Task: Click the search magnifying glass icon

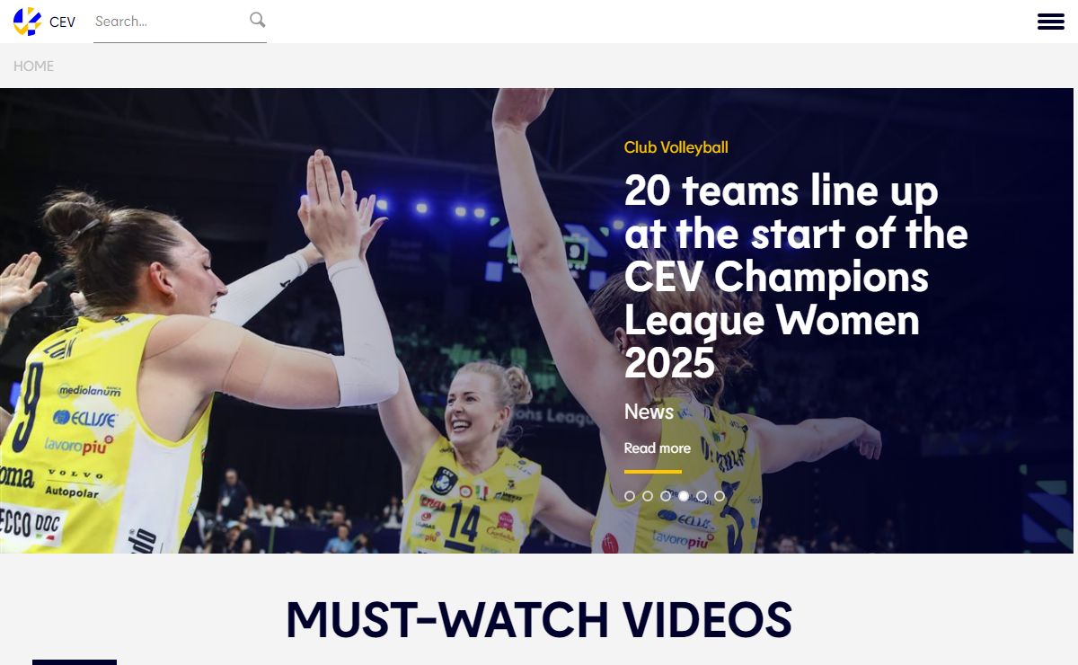Action: (258, 21)
